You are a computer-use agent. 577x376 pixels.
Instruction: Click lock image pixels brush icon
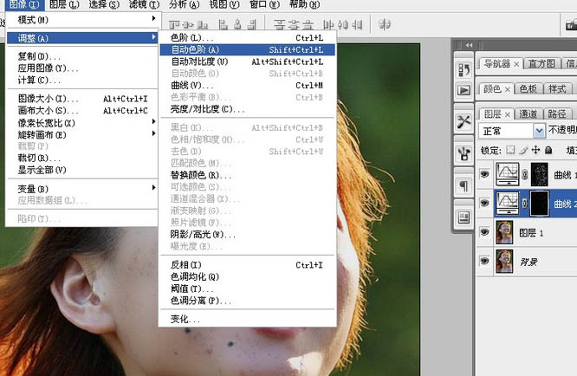tap(525, 151)
